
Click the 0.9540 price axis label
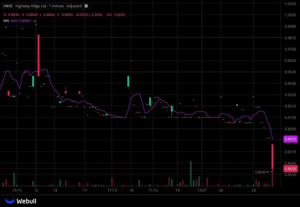point(290,72)
